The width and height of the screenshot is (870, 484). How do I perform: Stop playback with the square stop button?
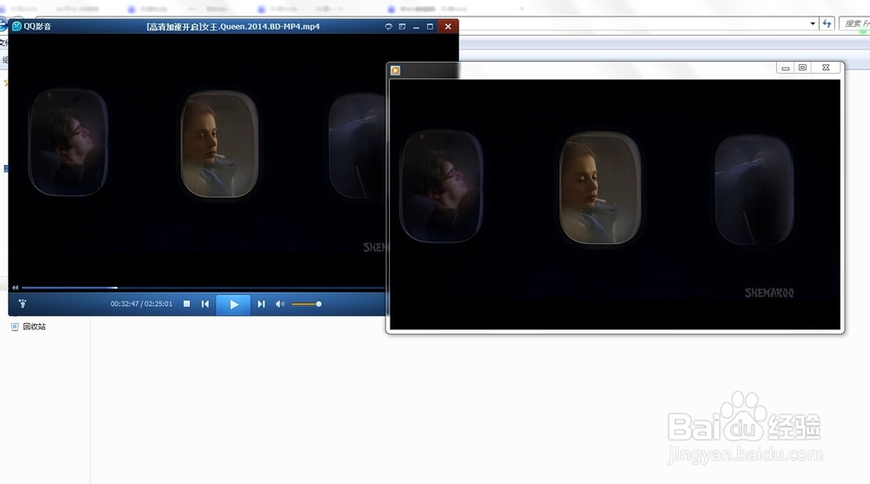tap(187, 304)
